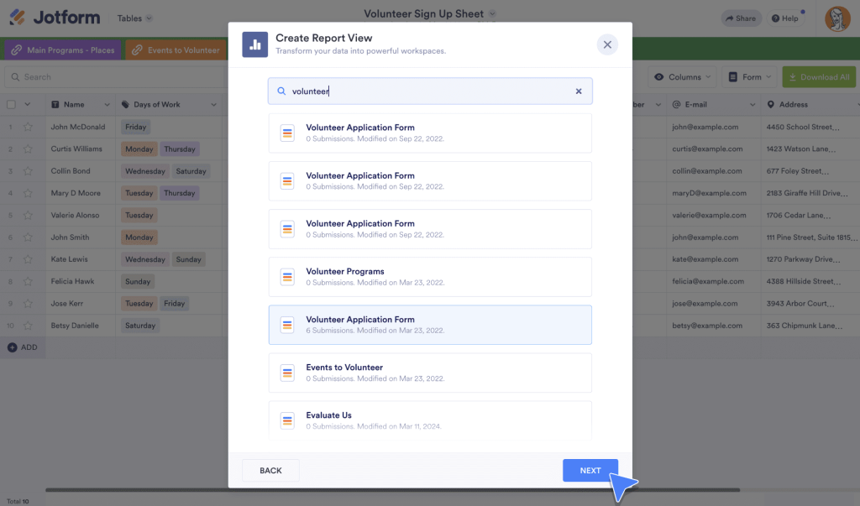The width and height of the screenshot is (860, 506).
Task: Click the Create Report View chart icon
Action: pos(254,44)
